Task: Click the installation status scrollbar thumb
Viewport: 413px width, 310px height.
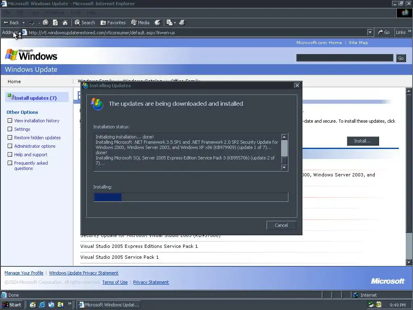Action: coord(284,149)
